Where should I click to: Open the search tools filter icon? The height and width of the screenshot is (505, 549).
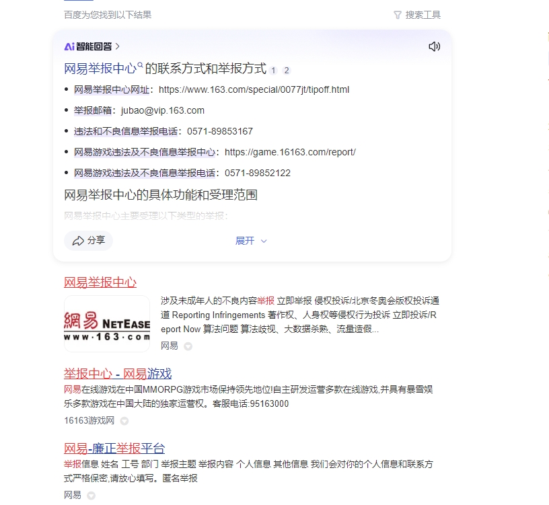(x=398, y=15)
